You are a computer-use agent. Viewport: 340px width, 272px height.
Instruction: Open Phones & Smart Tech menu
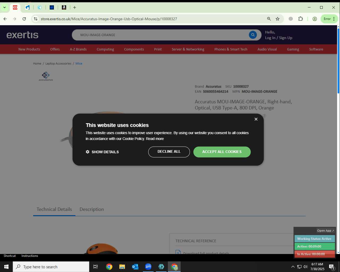tap(231, 49)
